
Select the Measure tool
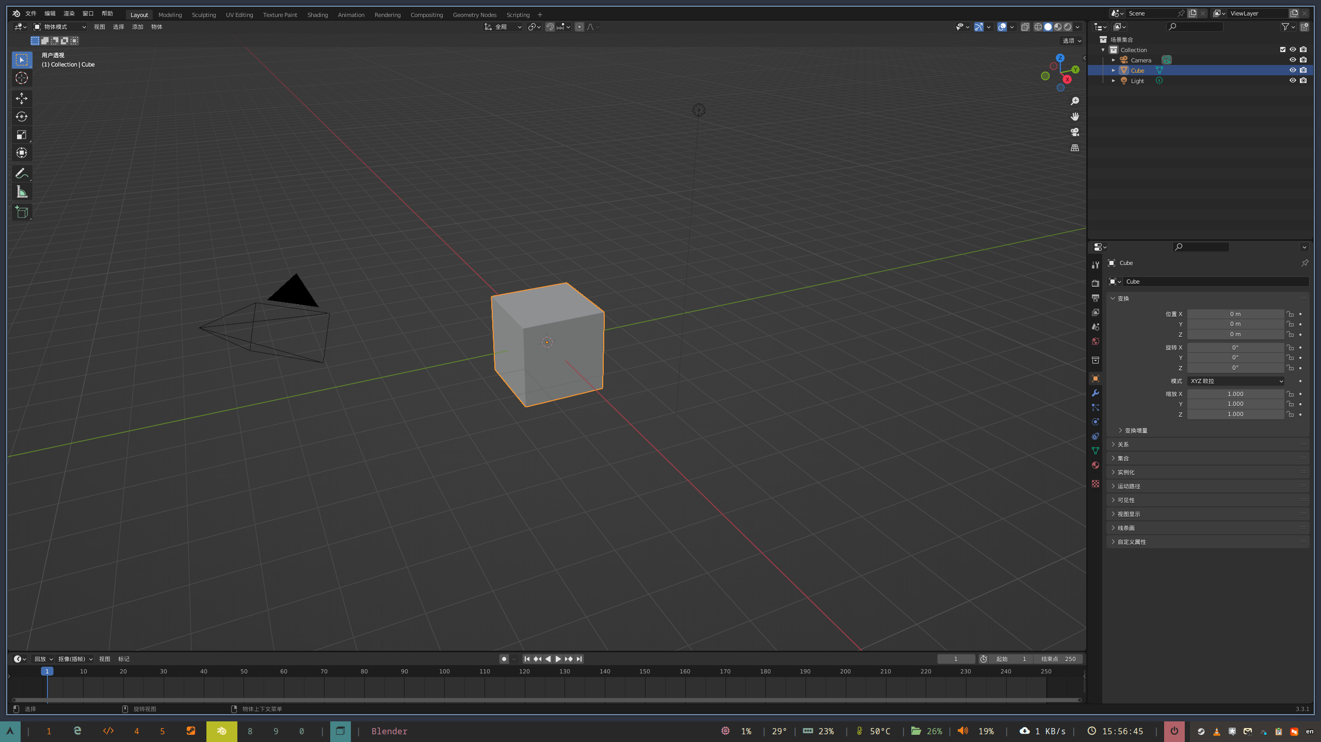click(x=22, y=192)
